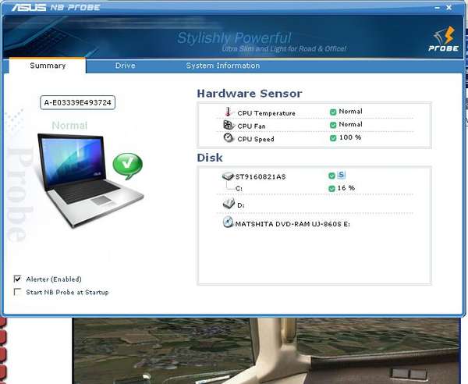The width and height of the screenshot is (468, 384).
Task: Click the laptop illustration
Action: [90, 180]
